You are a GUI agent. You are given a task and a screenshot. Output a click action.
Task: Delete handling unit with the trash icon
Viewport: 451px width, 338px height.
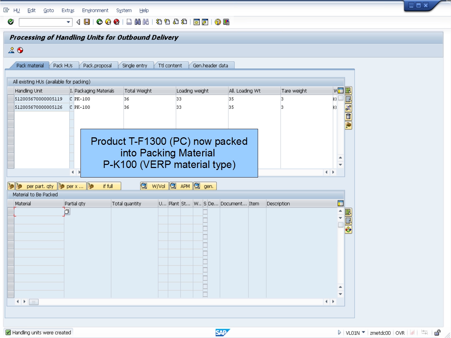pos(348,117)
